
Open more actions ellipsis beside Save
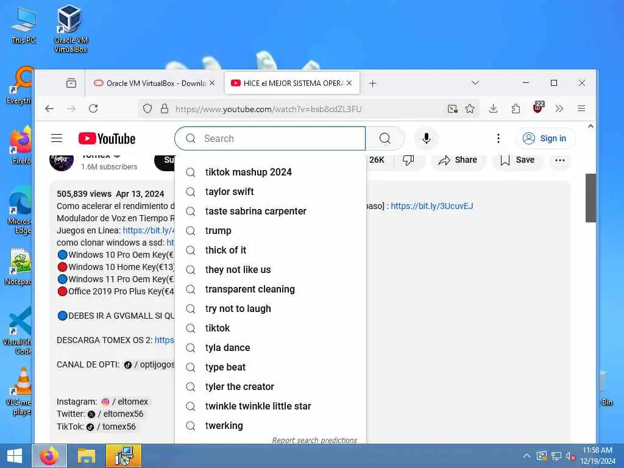pos(560,160)
